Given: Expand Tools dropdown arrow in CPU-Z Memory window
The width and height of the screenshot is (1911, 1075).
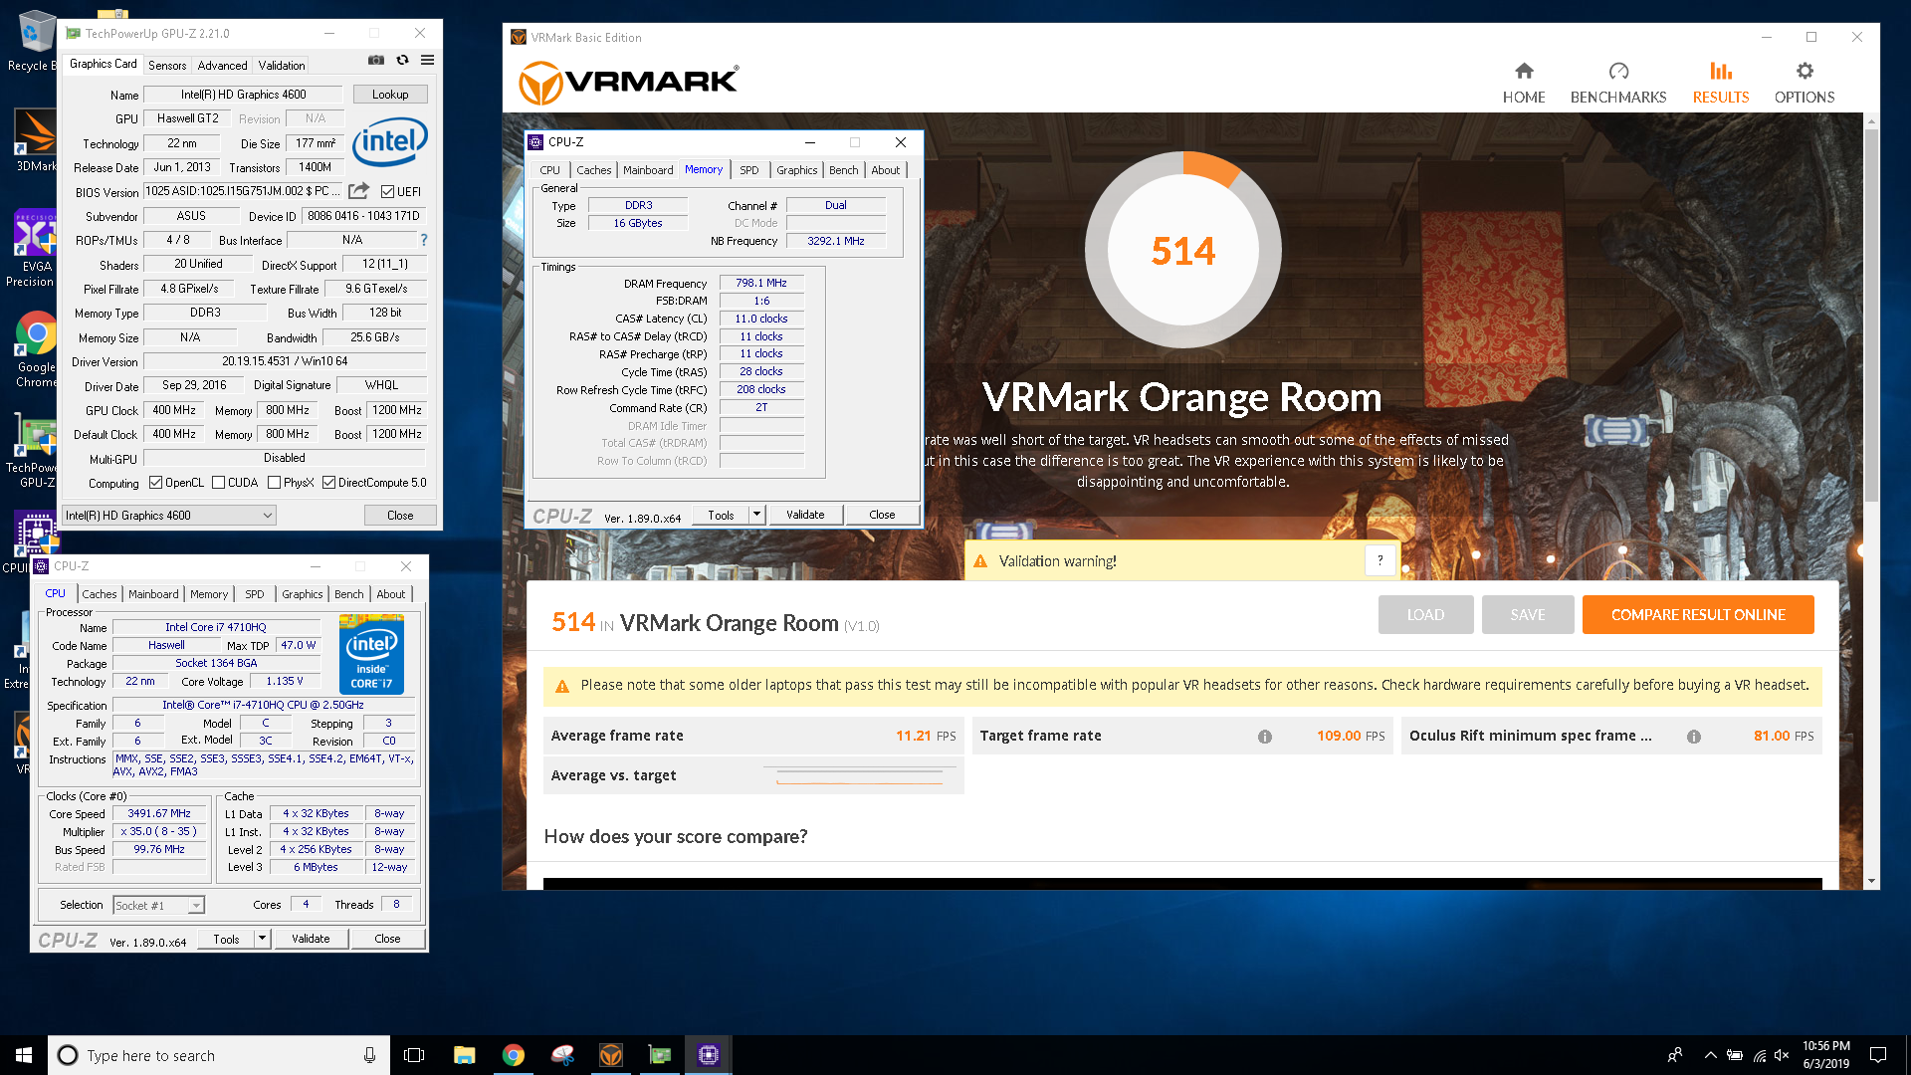Looking at the screenshot, I should tap(756, 515).
